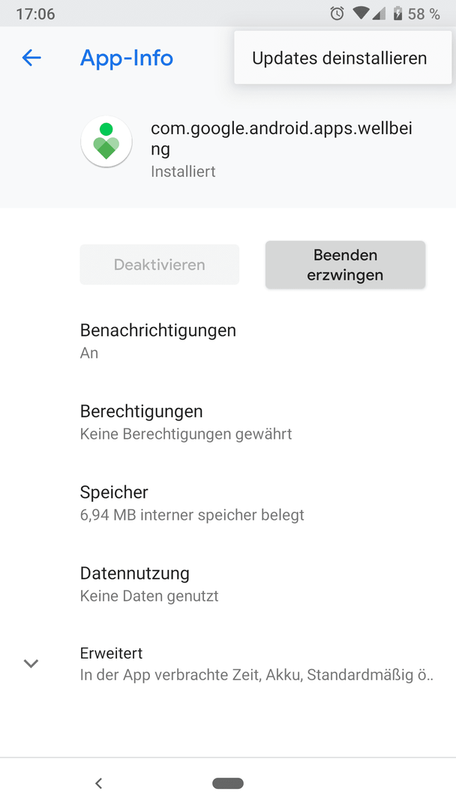456x810 pixels.
Task: Tap the App-Info title text
Action: (x=127, y=58)
